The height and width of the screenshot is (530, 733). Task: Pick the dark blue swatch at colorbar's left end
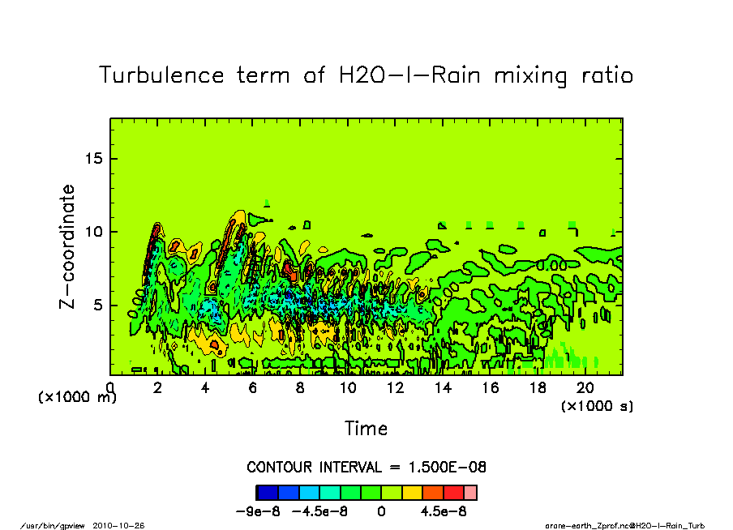tap(267, 492)
